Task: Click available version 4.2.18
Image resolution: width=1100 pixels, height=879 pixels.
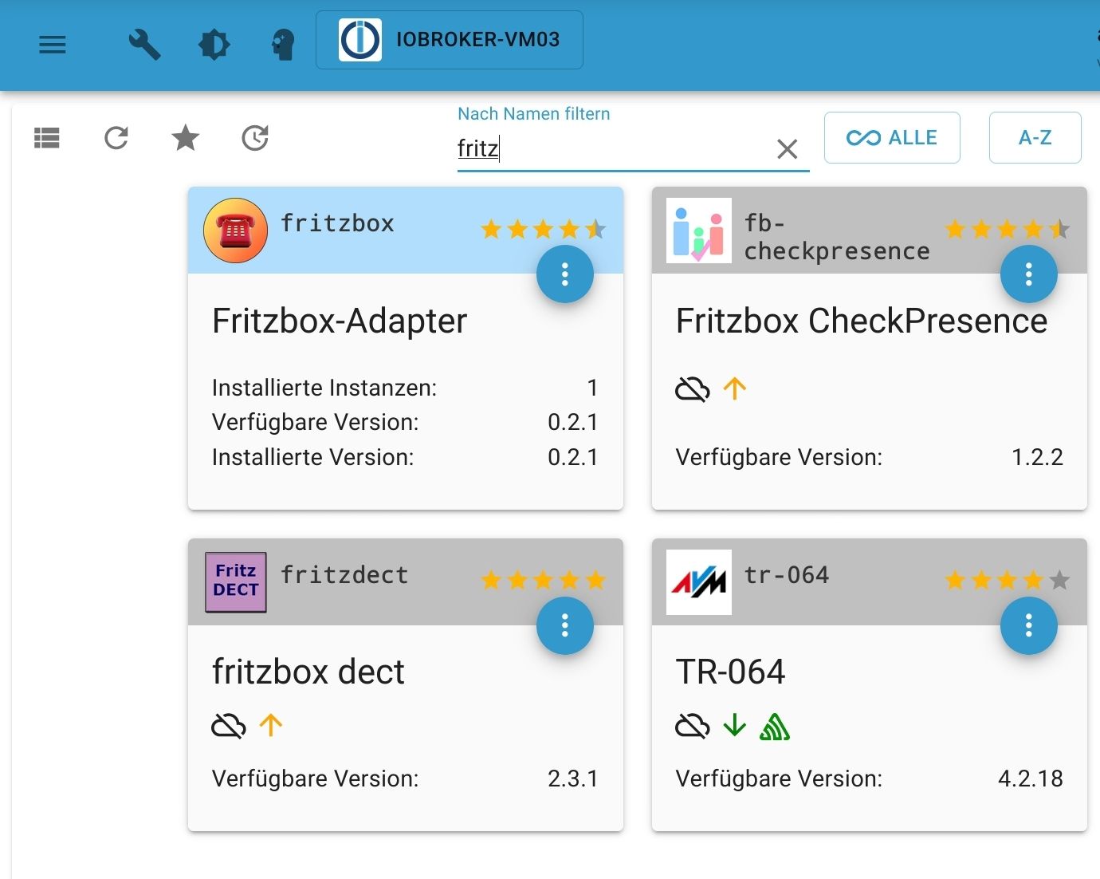Action: [x=1031, y=778]
